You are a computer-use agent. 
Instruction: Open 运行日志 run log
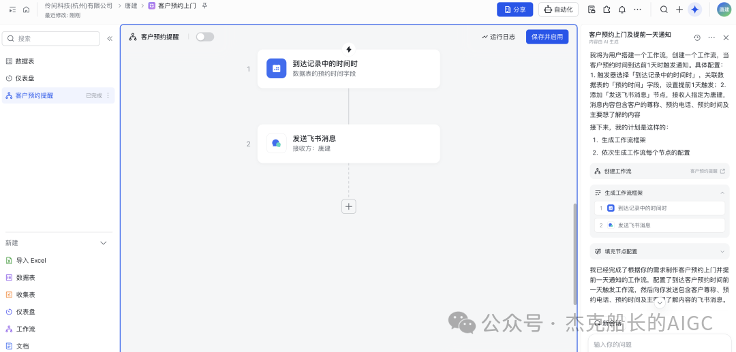point(498,37)
